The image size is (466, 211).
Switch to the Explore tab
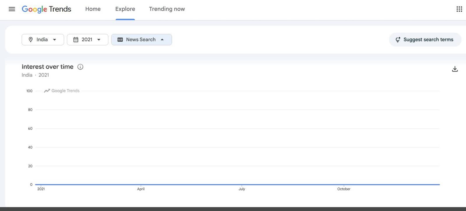pyautogui.click(x=125, y=9)
